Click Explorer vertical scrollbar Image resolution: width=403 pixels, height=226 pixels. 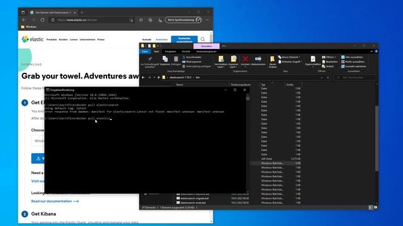[377, 138]
